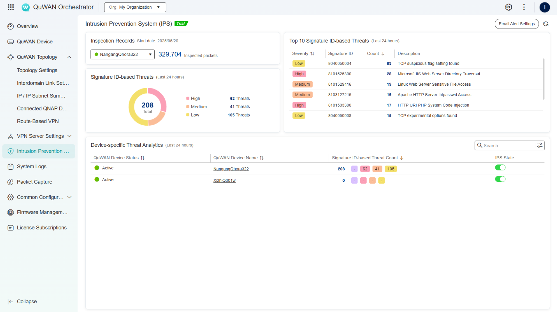Viewport: 557px width, 312px height.
Task: Go to System Logs page
Action: click(x=32, y=167)
